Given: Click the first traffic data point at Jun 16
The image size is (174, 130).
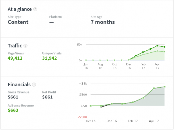Looking at the screenshot, I should (x=86, y=60).
